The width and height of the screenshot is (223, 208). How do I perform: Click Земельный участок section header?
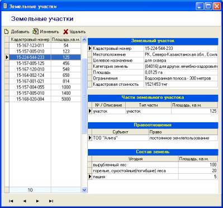pyautogui.click(x=153, y=41)
